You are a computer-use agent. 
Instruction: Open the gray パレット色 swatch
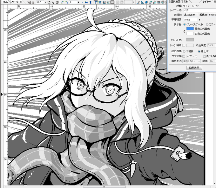[190, 40]
